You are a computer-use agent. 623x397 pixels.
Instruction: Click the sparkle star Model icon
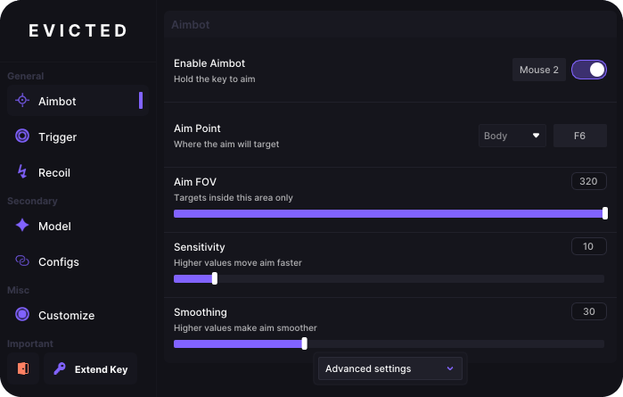tap(22, 225)
